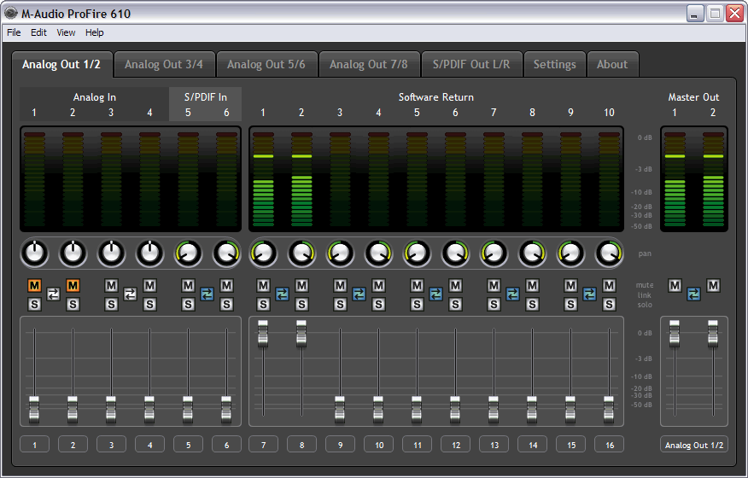Open the Help menu

pos(95,32)
